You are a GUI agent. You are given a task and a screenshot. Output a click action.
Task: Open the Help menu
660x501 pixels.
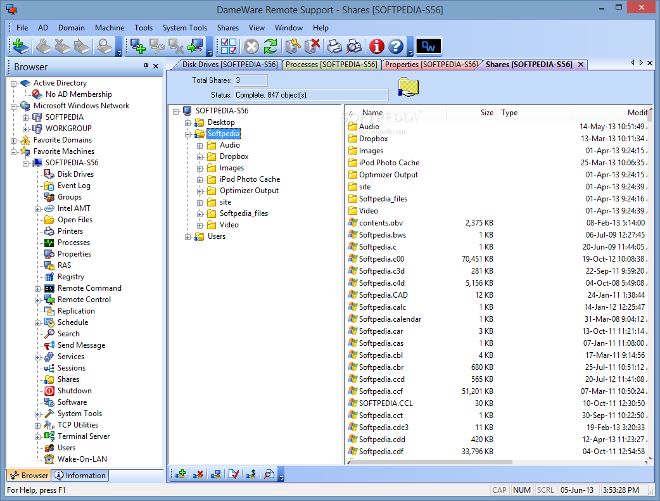click(x=320, y=28)
